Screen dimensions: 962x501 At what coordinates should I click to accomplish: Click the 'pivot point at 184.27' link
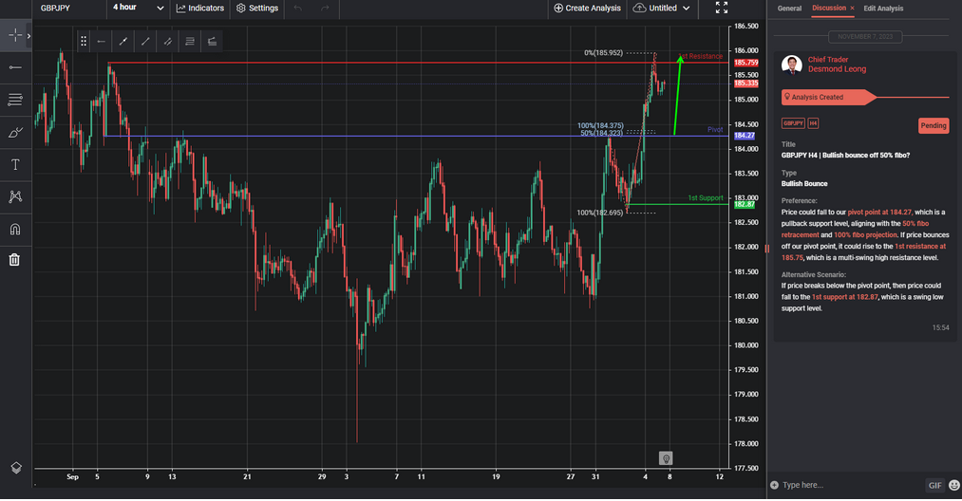point(879,213)
